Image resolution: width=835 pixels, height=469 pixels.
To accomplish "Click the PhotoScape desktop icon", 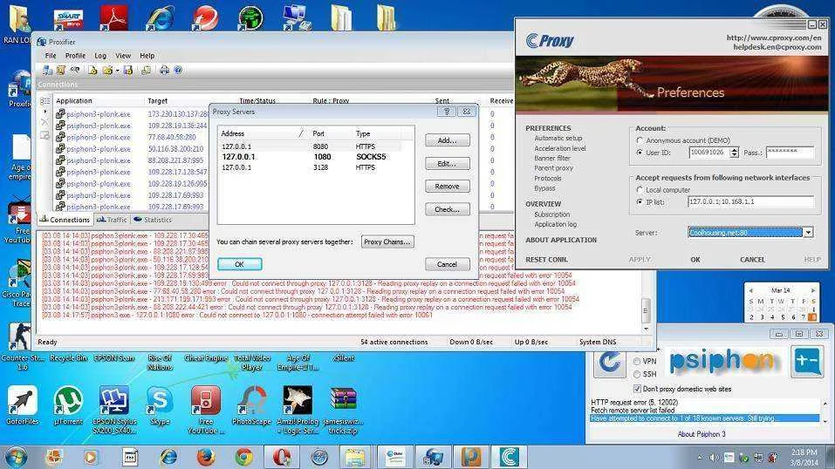I will (251, 405).
